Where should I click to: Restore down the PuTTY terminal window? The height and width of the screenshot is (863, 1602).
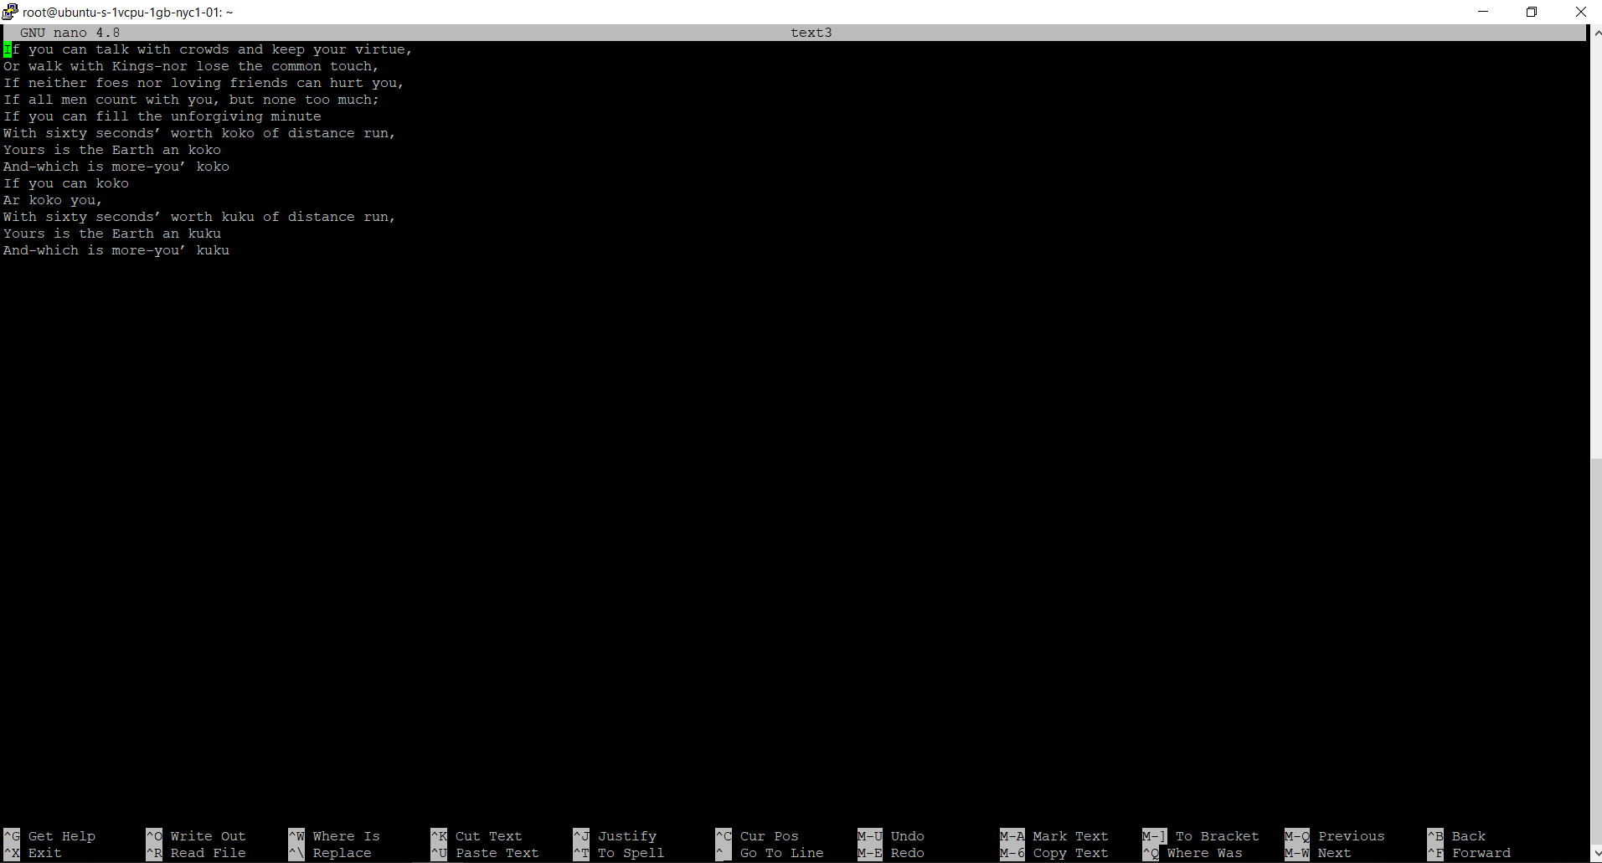[x=1531, y=12]
